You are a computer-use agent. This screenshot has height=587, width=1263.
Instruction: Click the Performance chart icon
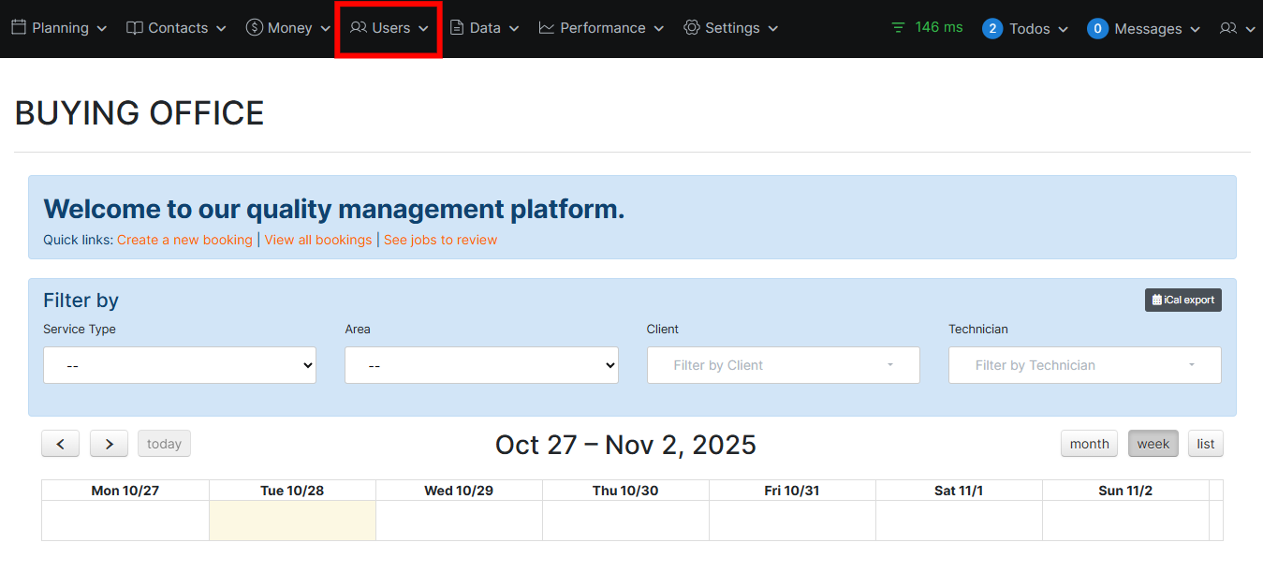pos(547,28)
